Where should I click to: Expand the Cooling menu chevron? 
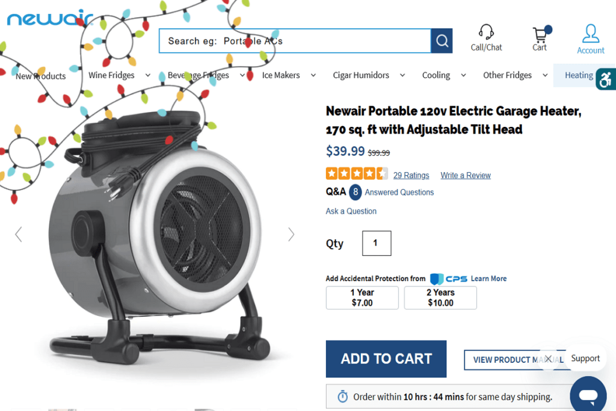point(463,75)
